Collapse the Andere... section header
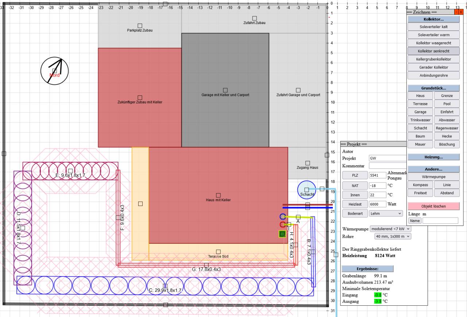Image resolution: width=467 pixels, height=317 pixels. click(433, 169)
